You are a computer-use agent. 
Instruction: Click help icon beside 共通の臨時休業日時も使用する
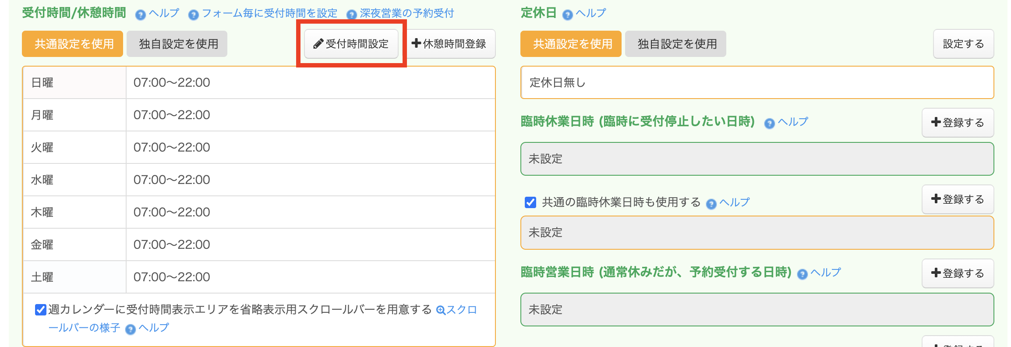[711, 204]
